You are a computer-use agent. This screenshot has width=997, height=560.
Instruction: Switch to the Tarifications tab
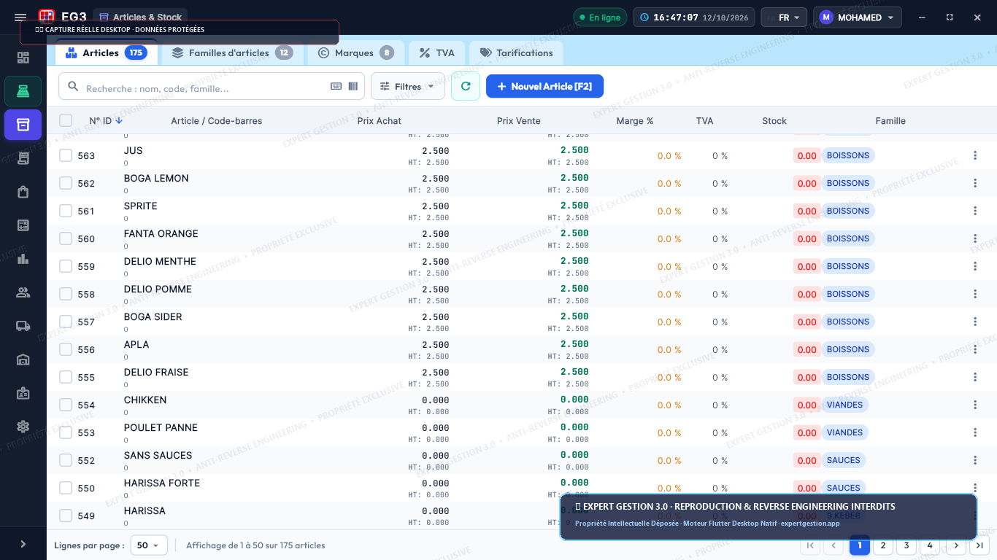pos(516,53)
